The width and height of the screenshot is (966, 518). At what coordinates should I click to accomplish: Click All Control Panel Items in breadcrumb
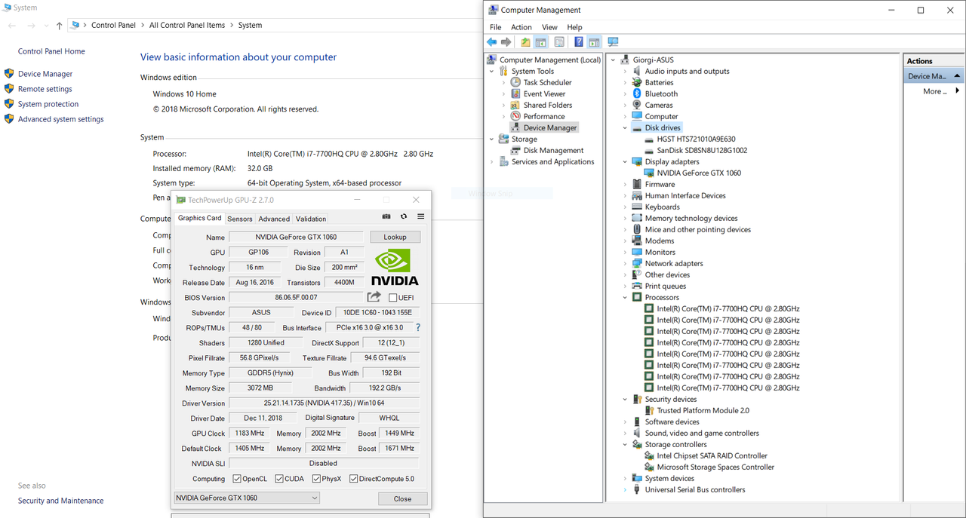point(187,25)
